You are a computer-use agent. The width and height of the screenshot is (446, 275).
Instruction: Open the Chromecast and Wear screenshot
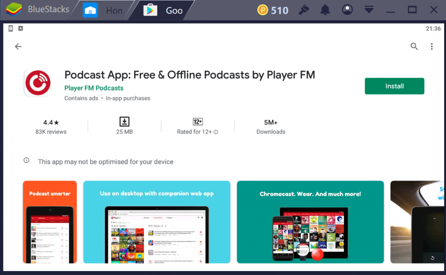(310, 222)
